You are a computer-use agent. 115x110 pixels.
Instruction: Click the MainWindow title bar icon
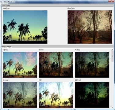[2, 2]
